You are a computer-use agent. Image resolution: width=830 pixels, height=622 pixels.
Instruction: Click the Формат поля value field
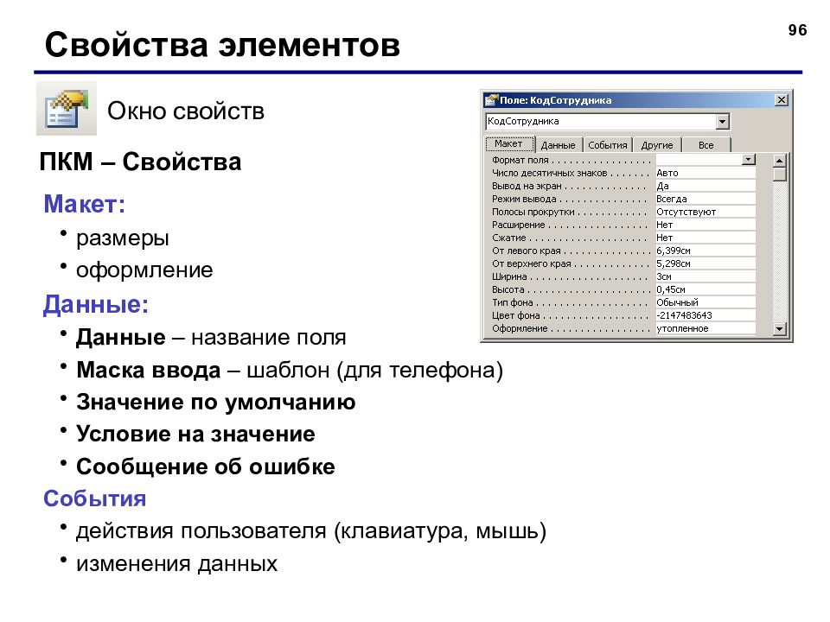click(699, 159)
